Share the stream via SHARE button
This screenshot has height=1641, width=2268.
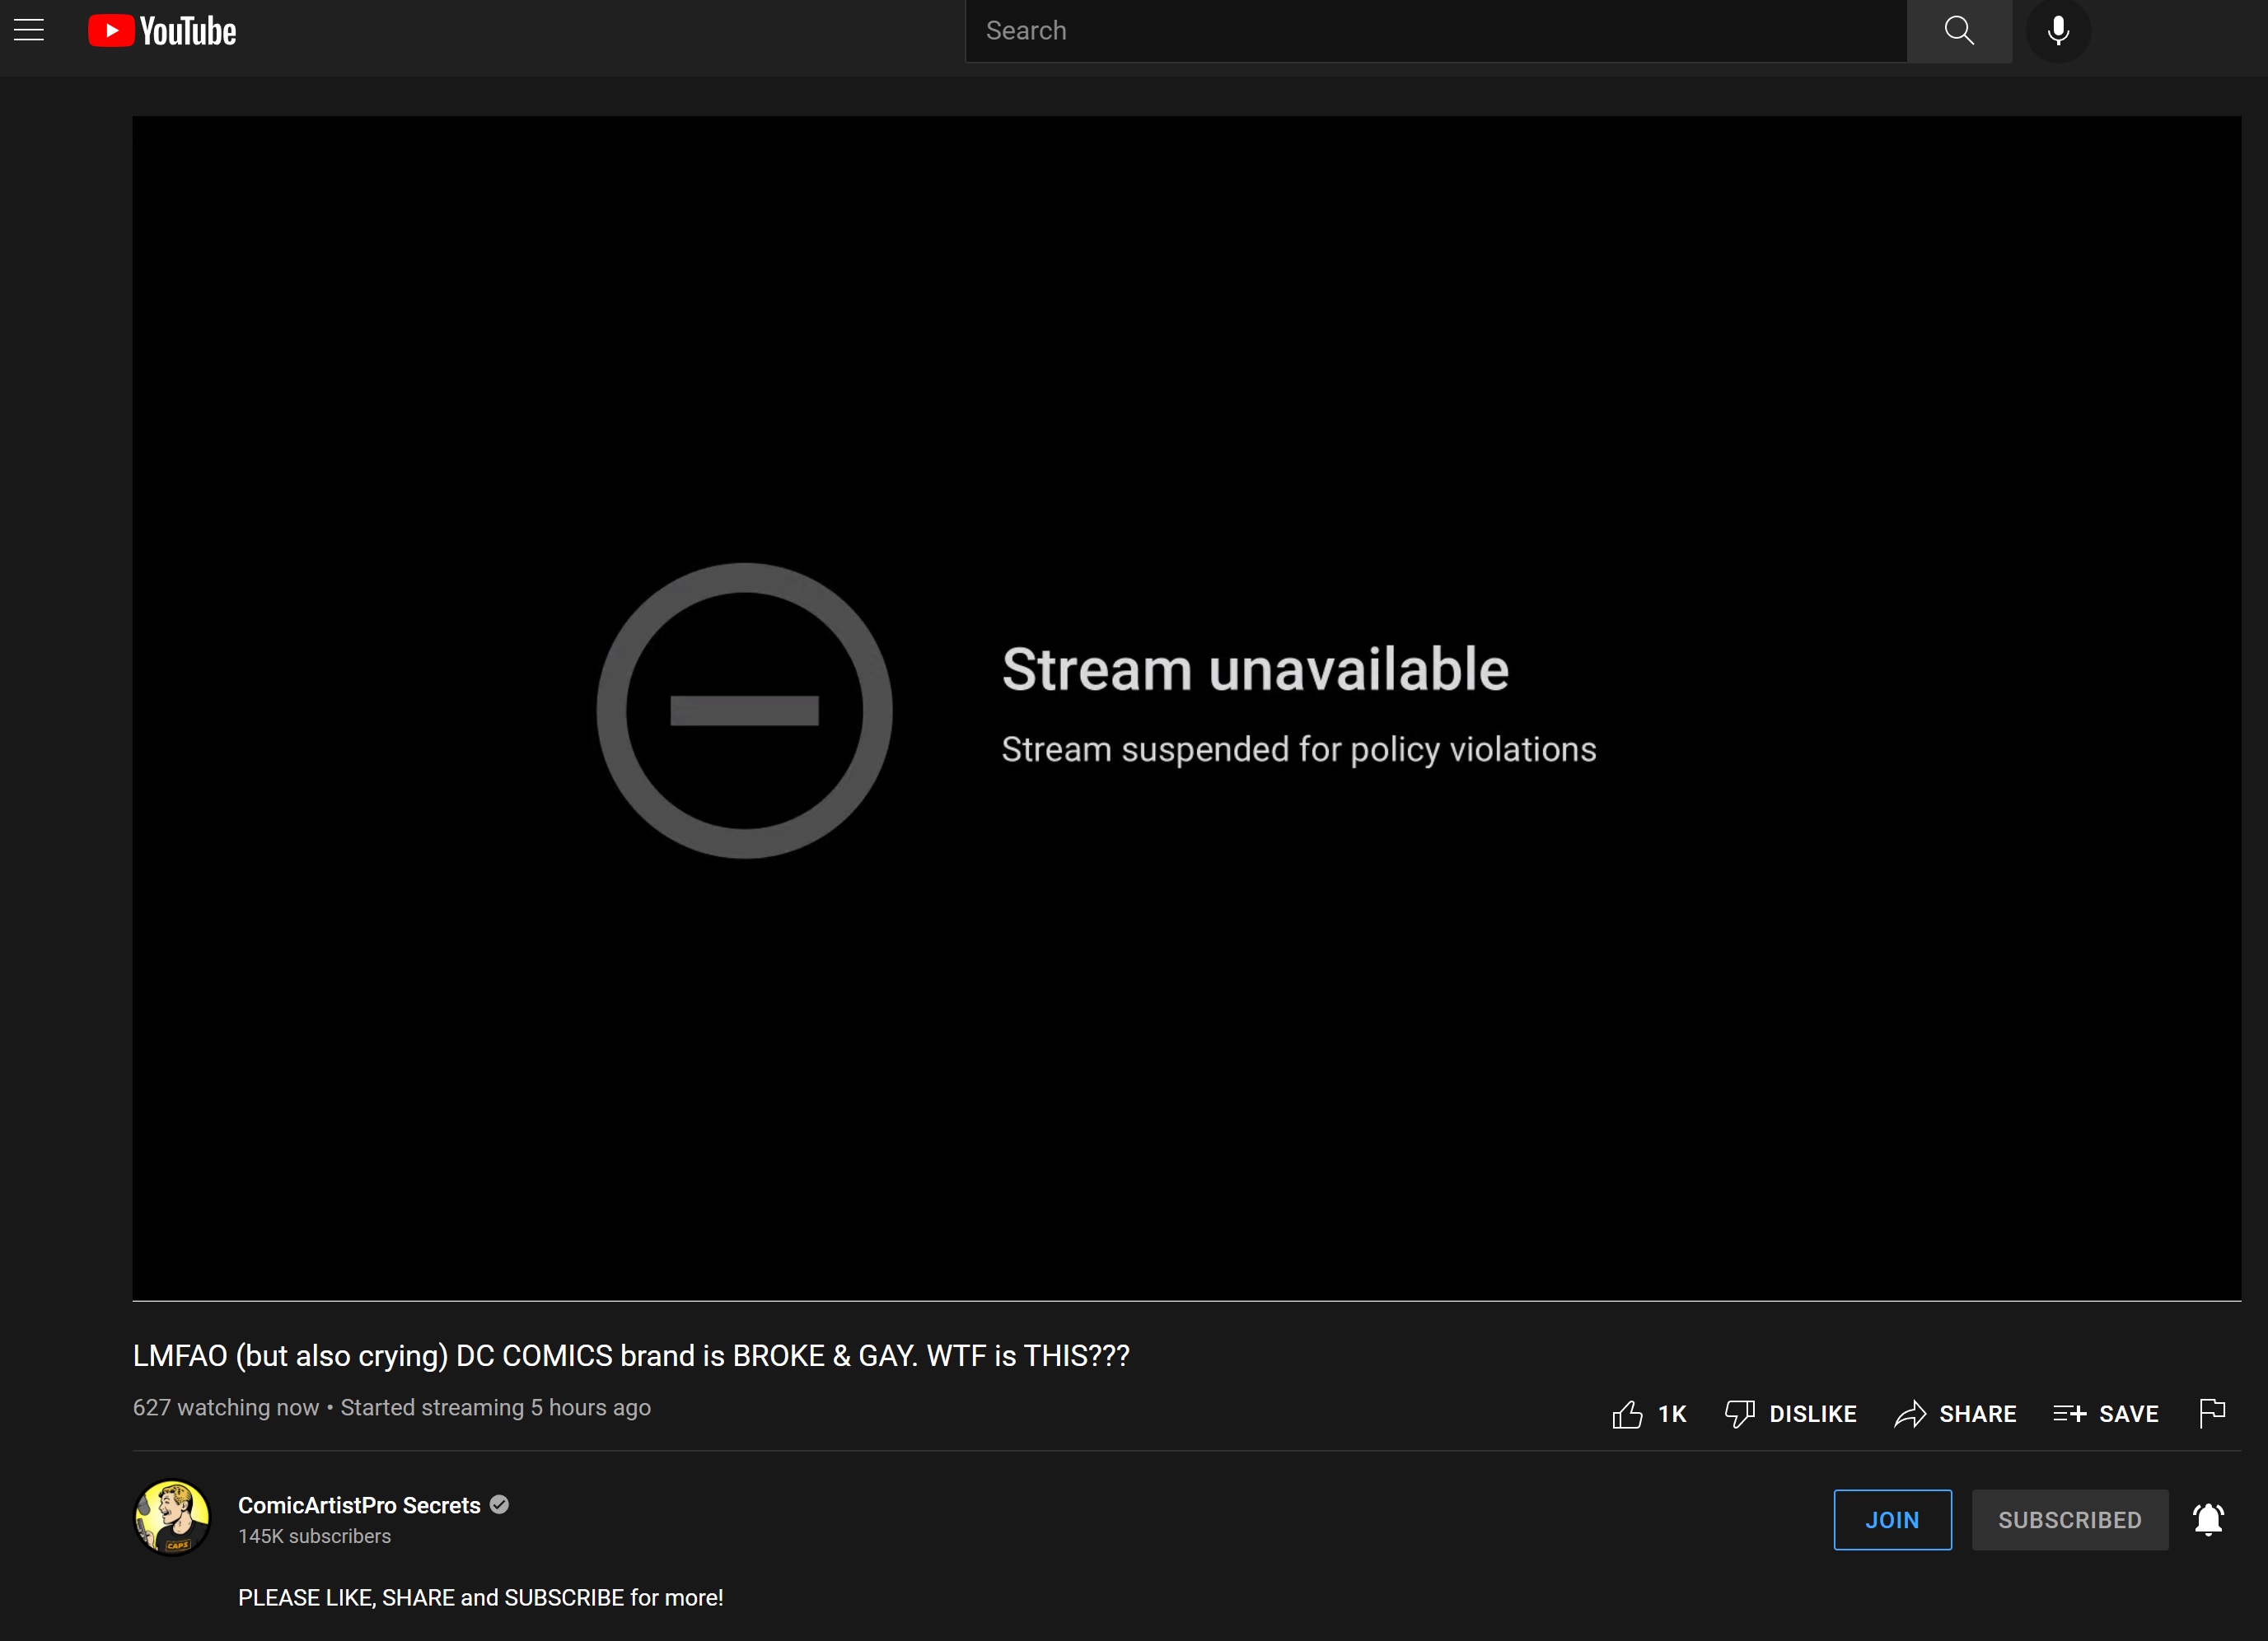(x=1955, y=1413)
